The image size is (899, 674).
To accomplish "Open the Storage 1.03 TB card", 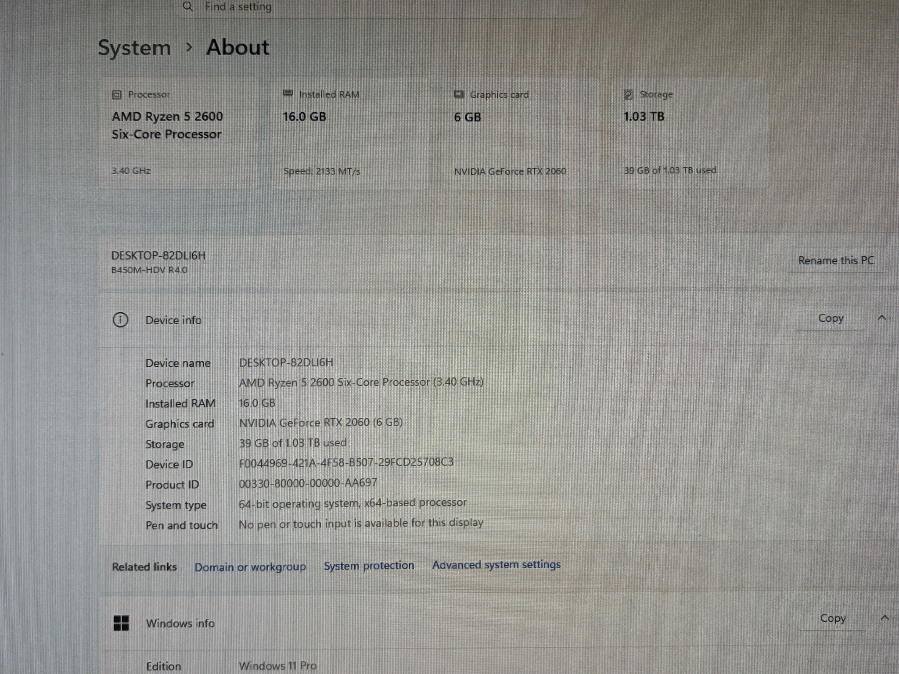I will [690, 133].
